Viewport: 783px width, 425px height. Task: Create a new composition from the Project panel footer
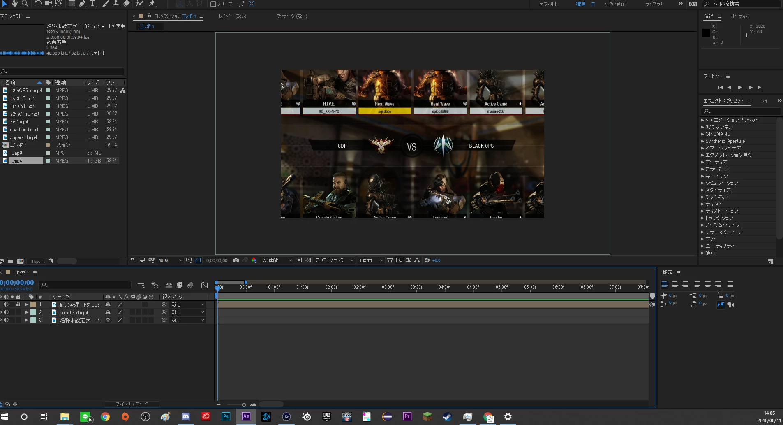coord(21,261)
